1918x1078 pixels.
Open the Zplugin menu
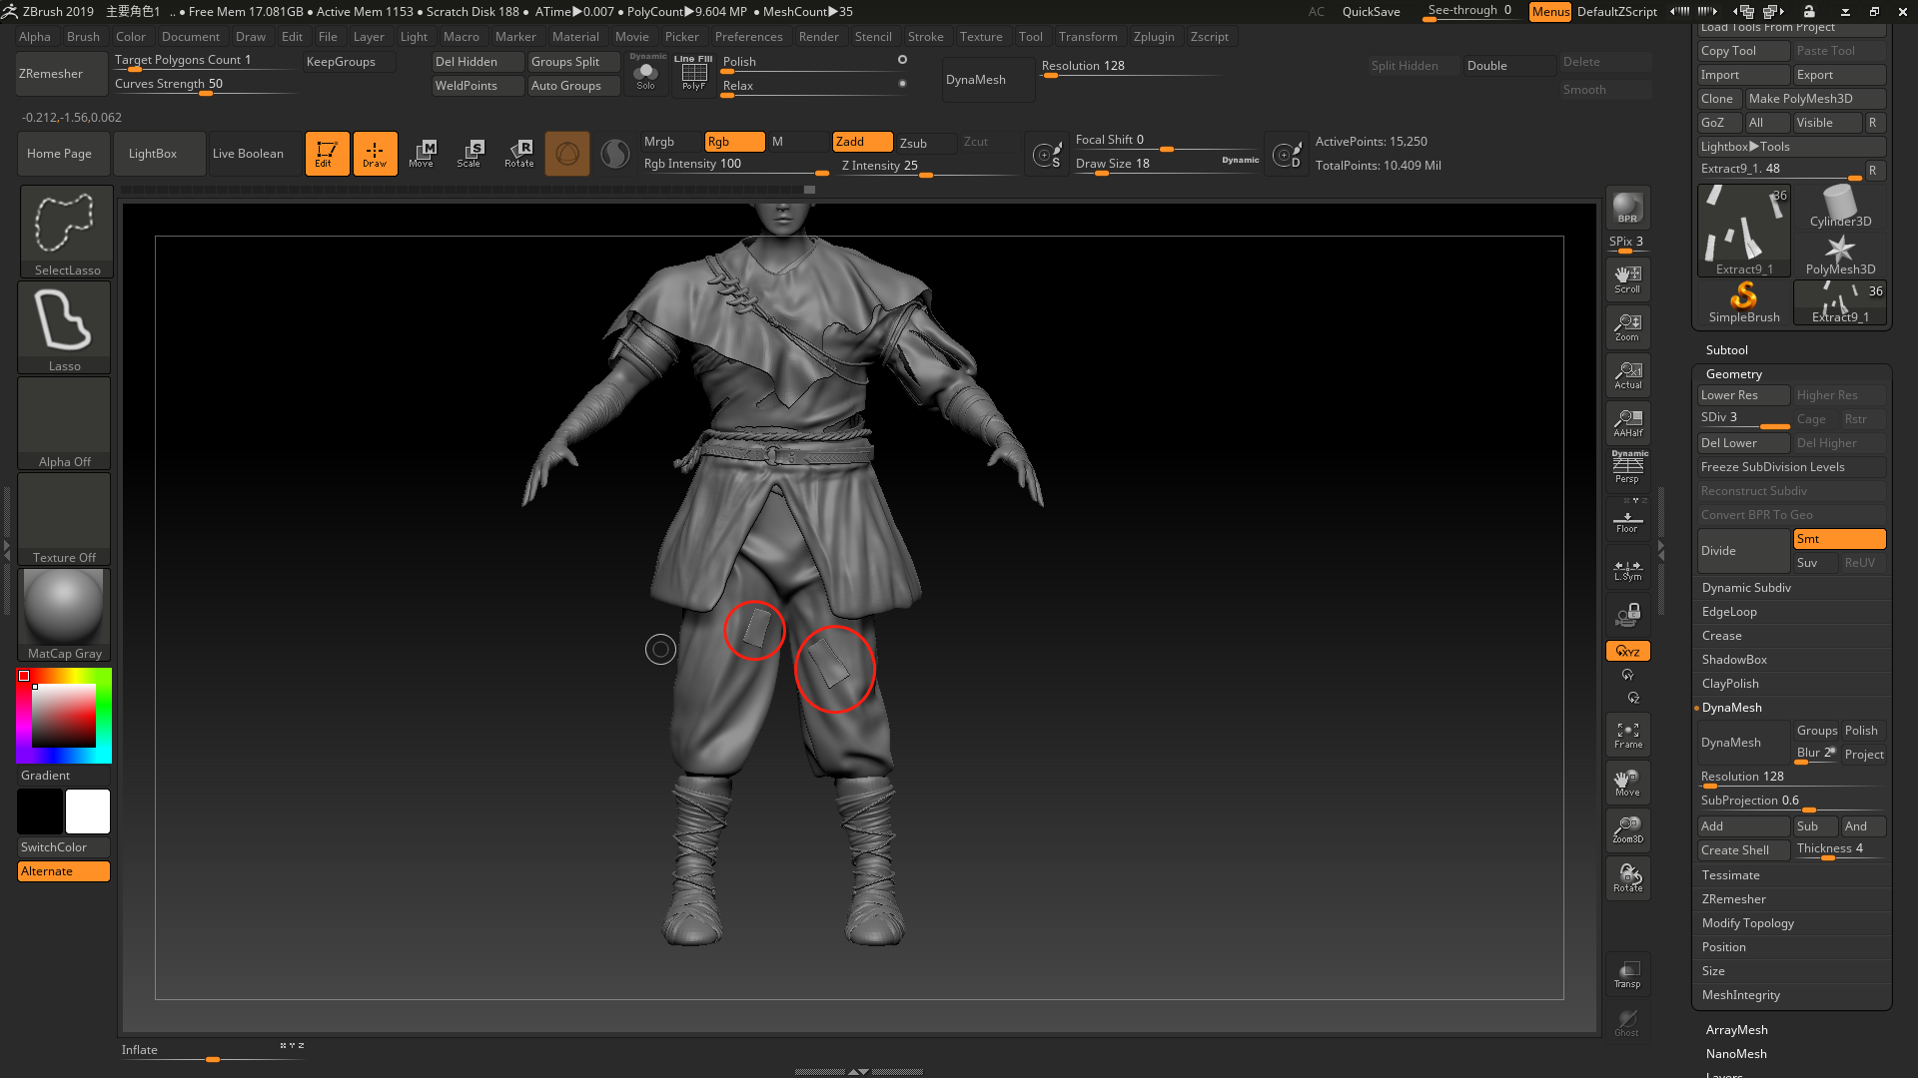(x=1154, y=37)
